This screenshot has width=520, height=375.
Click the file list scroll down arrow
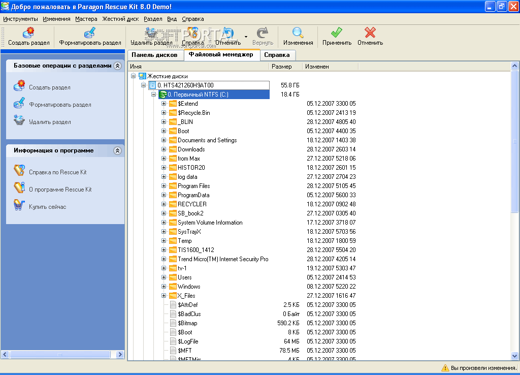pos(514,356)
